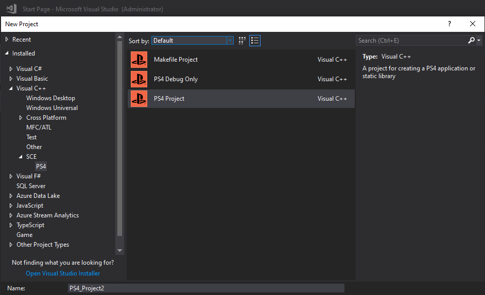Select the PS4 Debug Only template name

[176, 79]
